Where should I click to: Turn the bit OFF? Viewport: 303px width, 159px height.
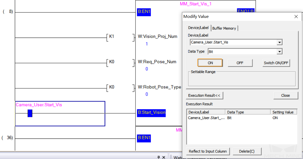point(240,63)
